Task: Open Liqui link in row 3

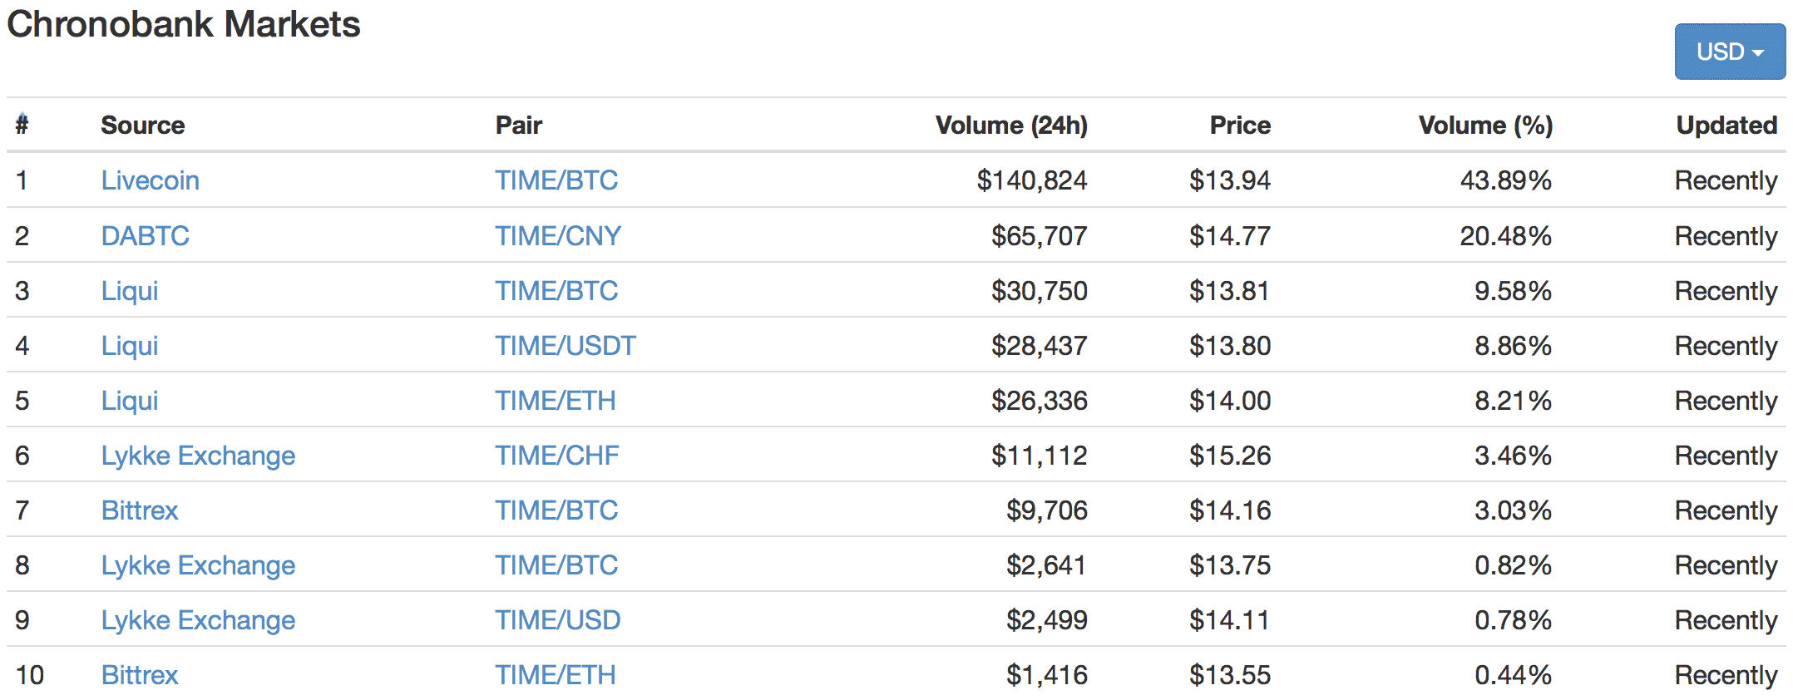Action: pyautogui.click(x=129, y=291)
